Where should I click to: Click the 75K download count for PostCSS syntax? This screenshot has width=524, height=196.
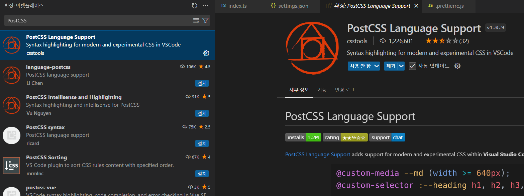click(192, 127)
